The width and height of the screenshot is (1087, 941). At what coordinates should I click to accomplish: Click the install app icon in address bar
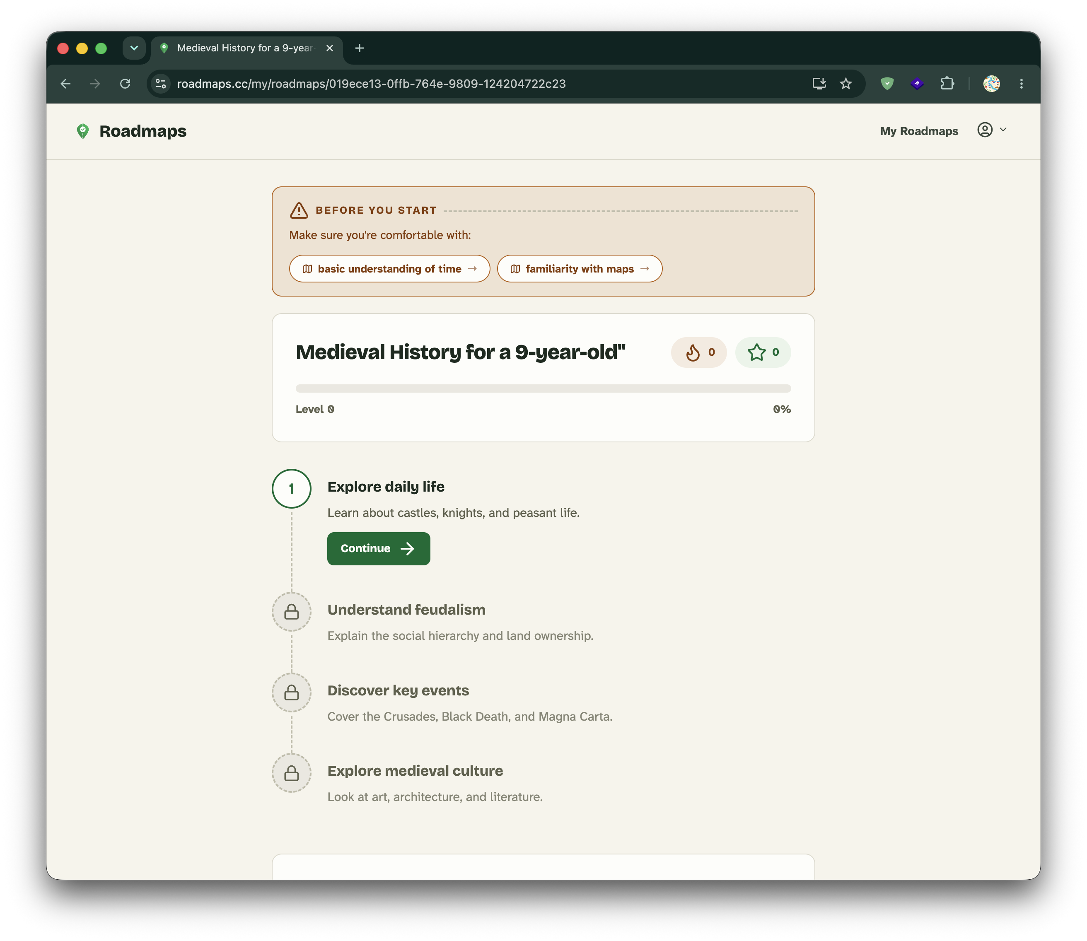click(x=819, y=84)
